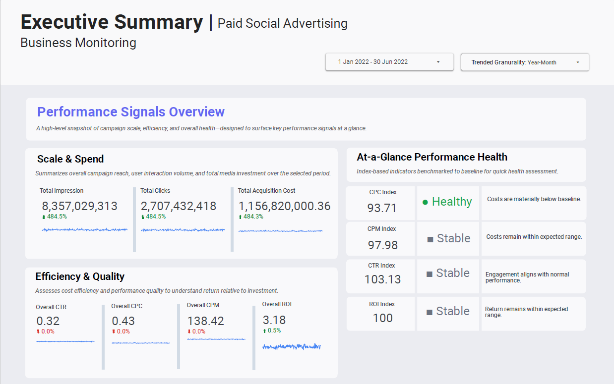The width and height of the screenshot is (614, 384).
Task: Click the Healthy status label
Action: (451, 202)
